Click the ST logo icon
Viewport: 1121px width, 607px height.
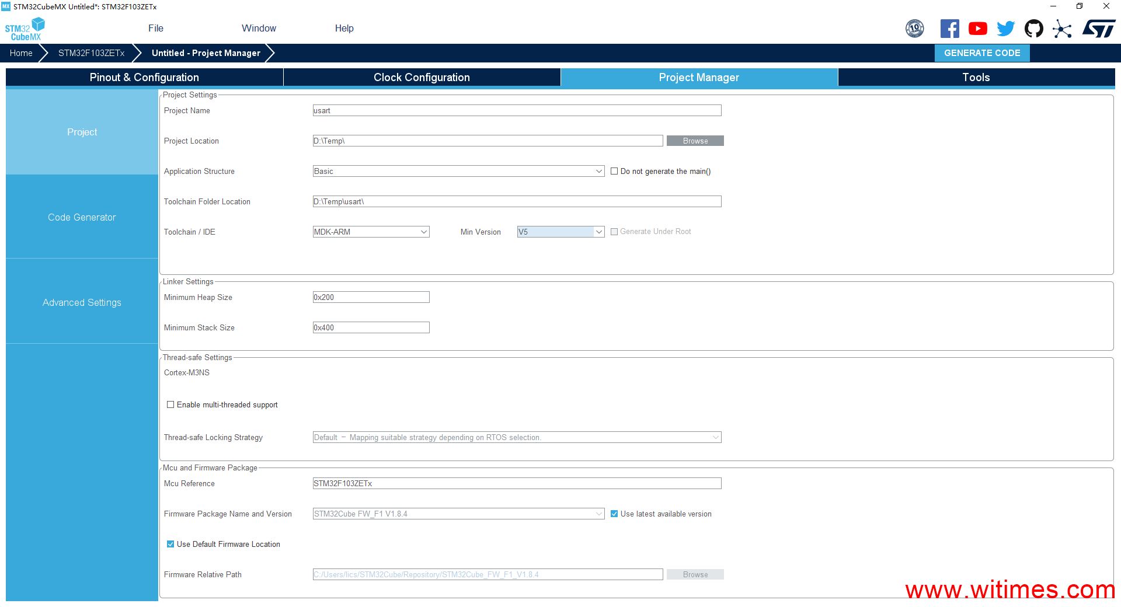(1098, 29)
